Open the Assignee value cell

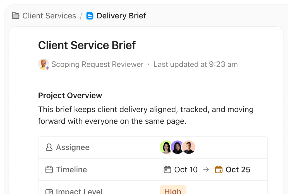coord(210,147)
